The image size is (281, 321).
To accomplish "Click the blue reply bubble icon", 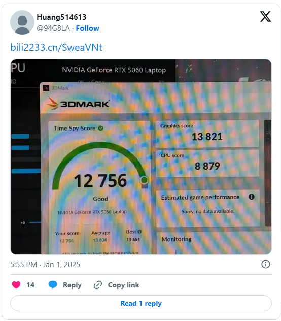I will (53, 285).
